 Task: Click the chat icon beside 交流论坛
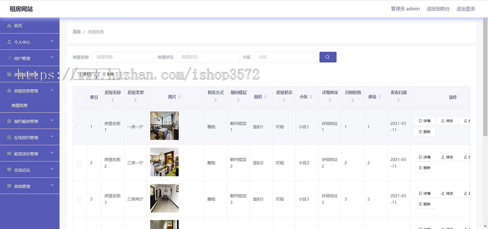[x=9, y=170]
